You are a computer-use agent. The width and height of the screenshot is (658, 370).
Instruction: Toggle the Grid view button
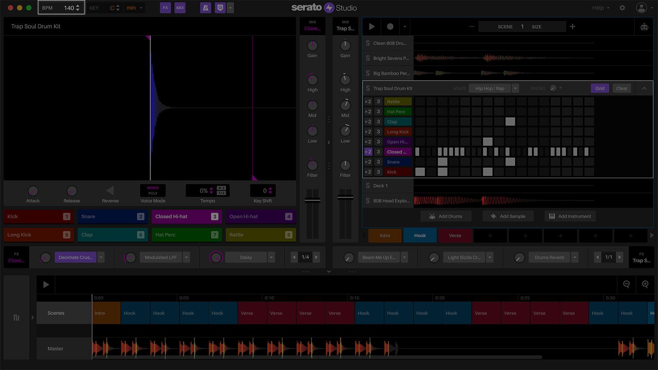coord(600,88)
